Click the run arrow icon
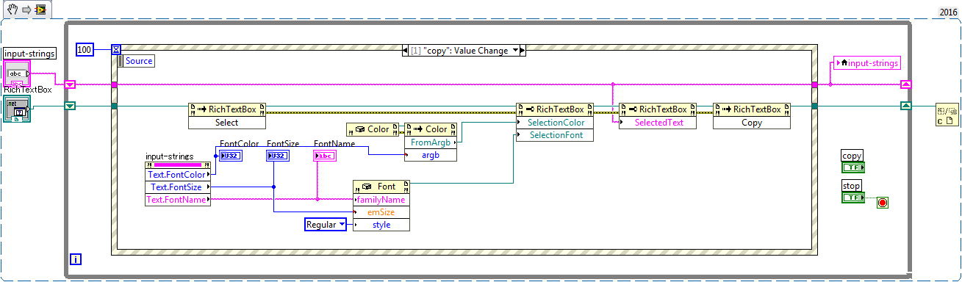This screenshot has width=962, height=282. point(26,9)
